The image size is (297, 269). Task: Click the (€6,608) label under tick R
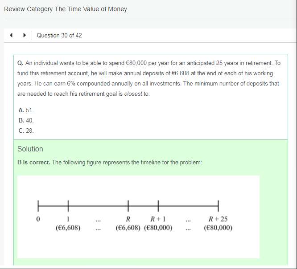(x=128, y=228)
